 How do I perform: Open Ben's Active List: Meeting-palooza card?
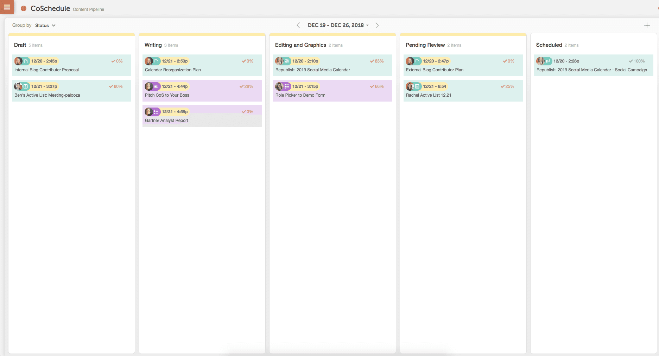point(71,91)
